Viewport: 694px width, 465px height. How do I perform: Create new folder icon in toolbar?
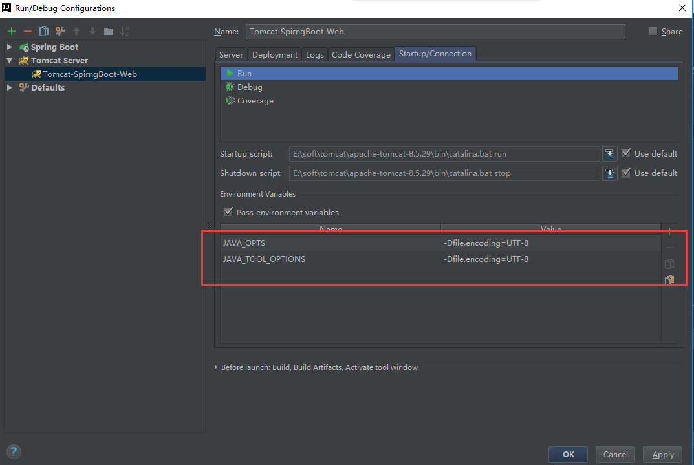point(109,31)
